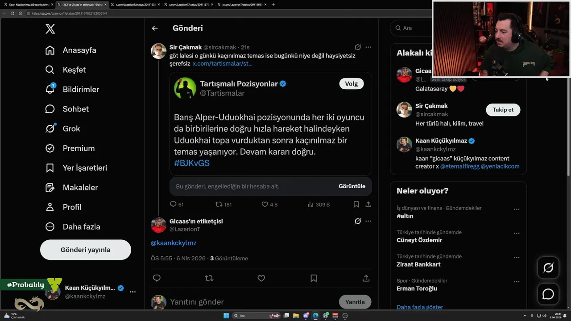Expand the Daha fazla menu

pos(73,227)
